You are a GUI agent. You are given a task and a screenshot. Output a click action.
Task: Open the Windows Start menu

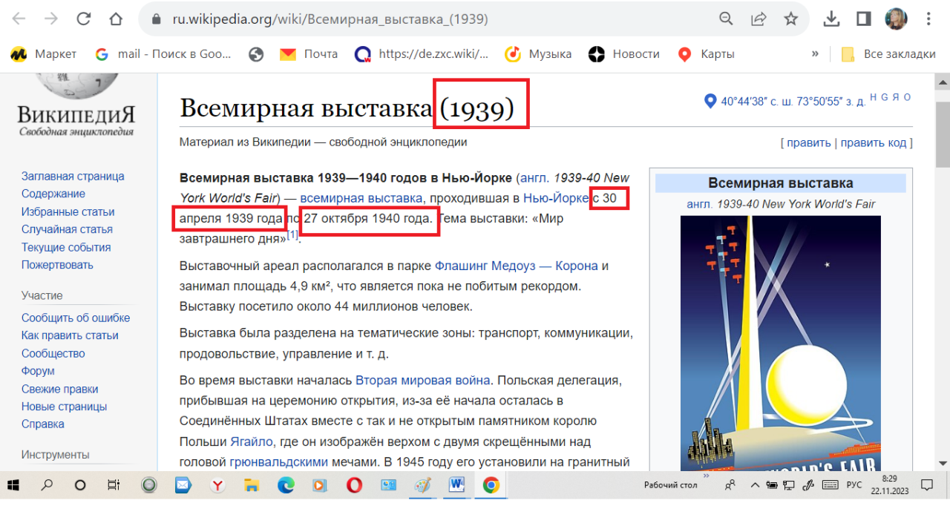point(13,485)
